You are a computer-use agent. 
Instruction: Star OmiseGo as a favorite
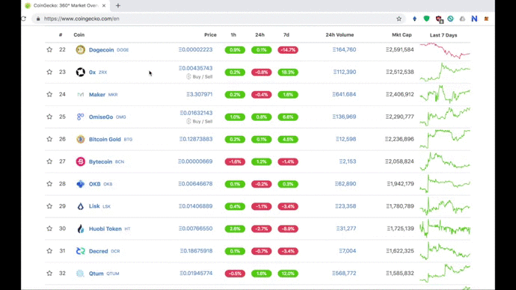point(49,117)
